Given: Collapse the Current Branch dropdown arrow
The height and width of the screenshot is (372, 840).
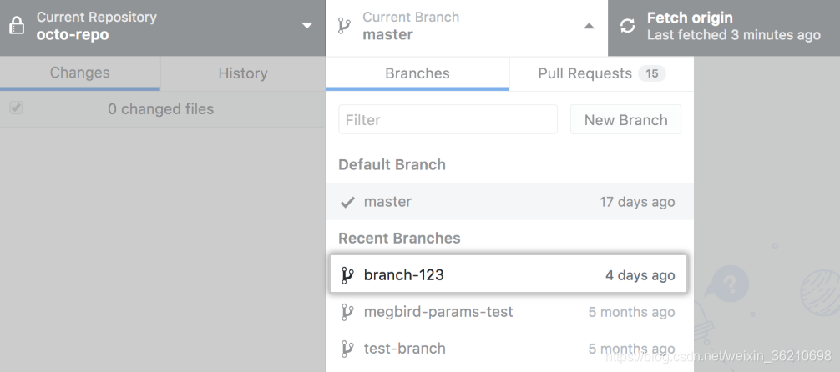Looking at the screenshot, I should click(x=589, y=26).
